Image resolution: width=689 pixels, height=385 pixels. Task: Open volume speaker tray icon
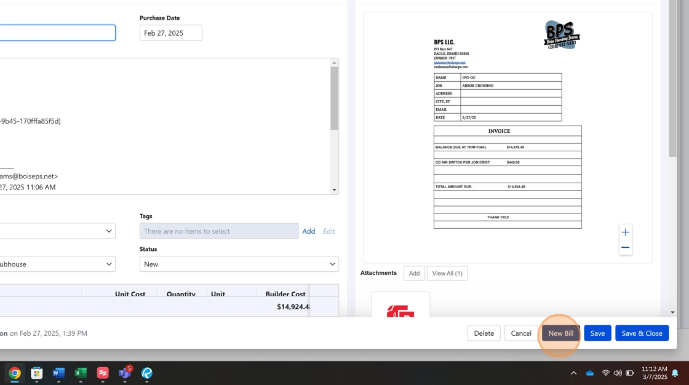click(x=618, y=373)
